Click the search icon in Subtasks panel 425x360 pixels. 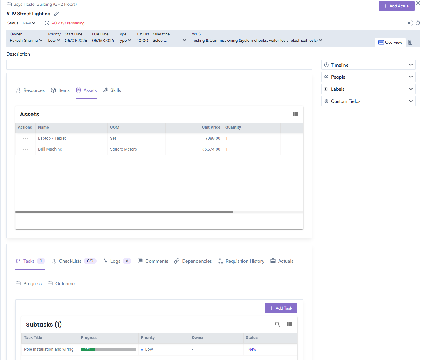tap(277, 324)
